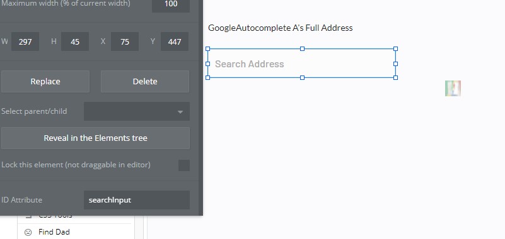Click the H height field showing 45

pyautogui.click(x=75, y=42)
